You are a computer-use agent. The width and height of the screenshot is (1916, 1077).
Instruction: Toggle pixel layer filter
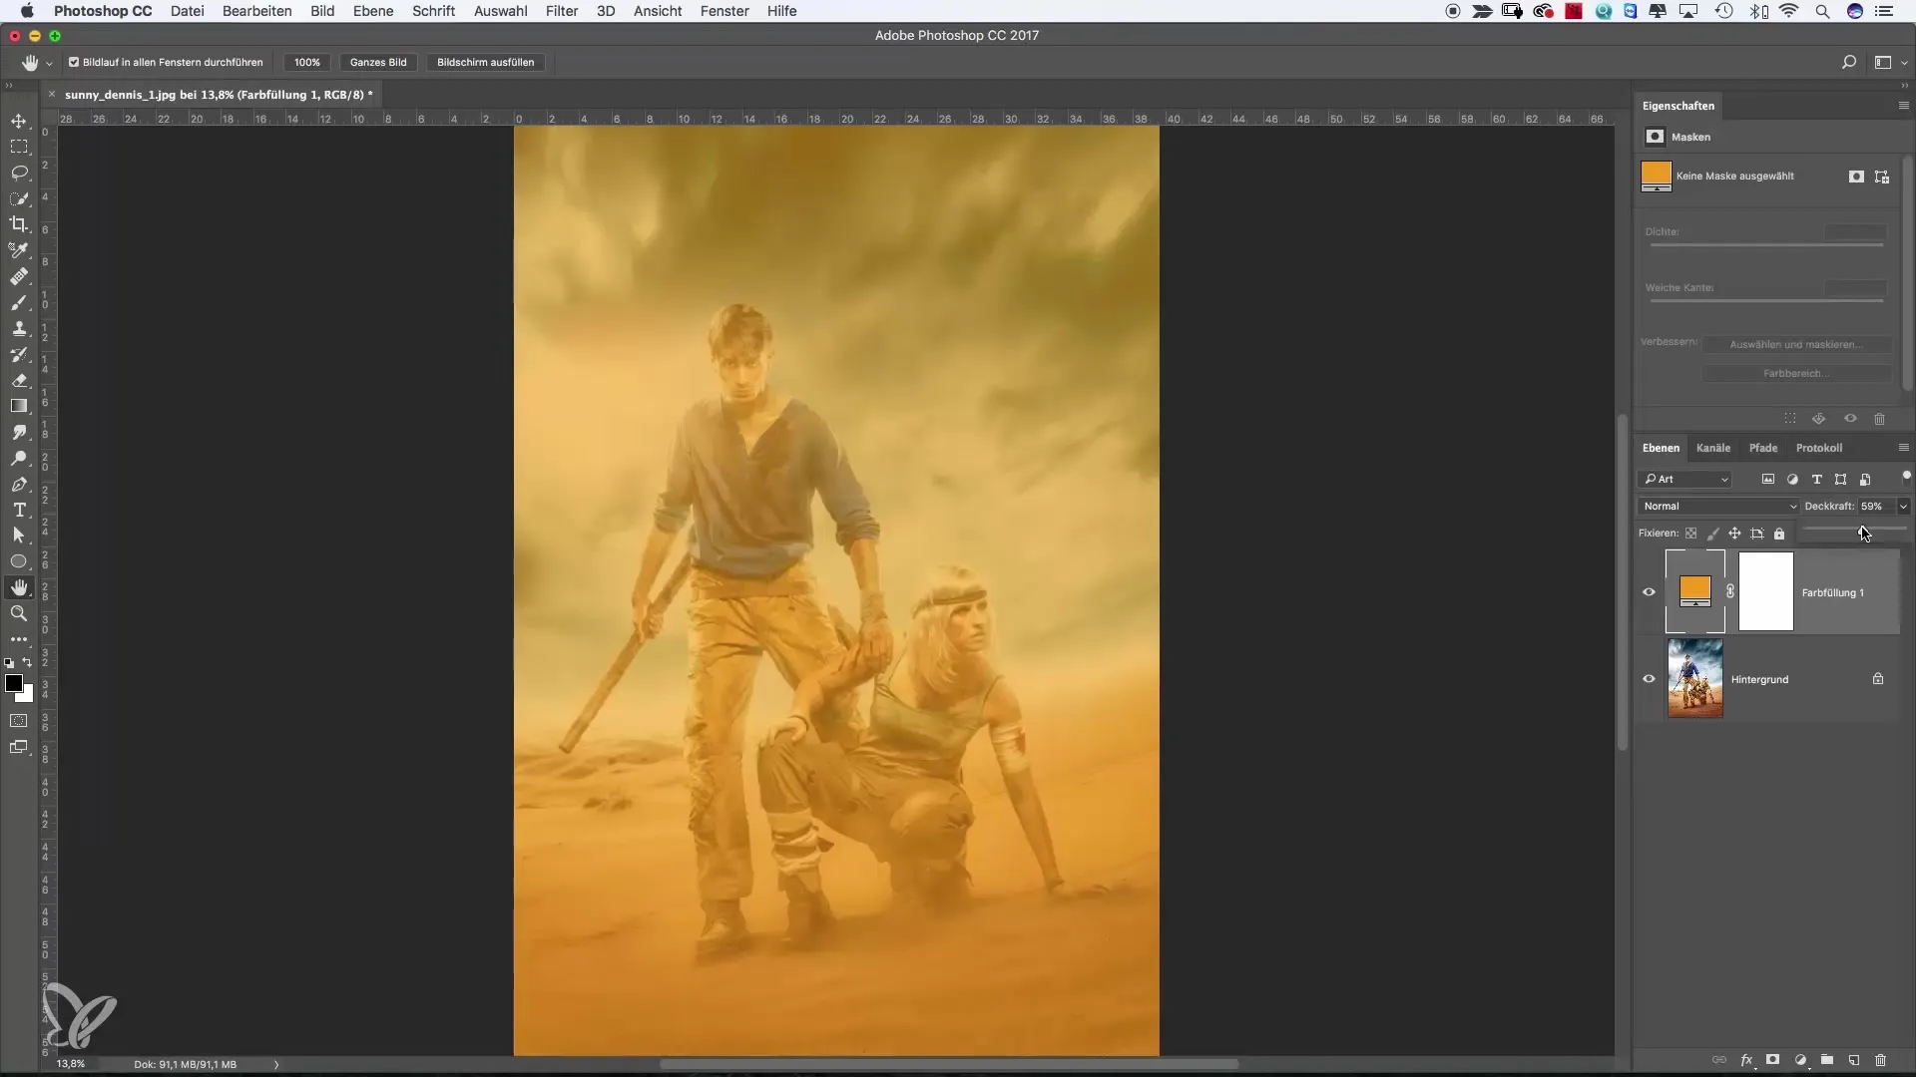pyautogui.click(x=1768, y=480)
